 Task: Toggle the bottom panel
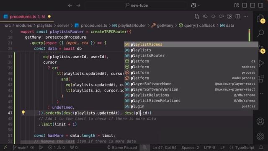click(x=253, y=5)
